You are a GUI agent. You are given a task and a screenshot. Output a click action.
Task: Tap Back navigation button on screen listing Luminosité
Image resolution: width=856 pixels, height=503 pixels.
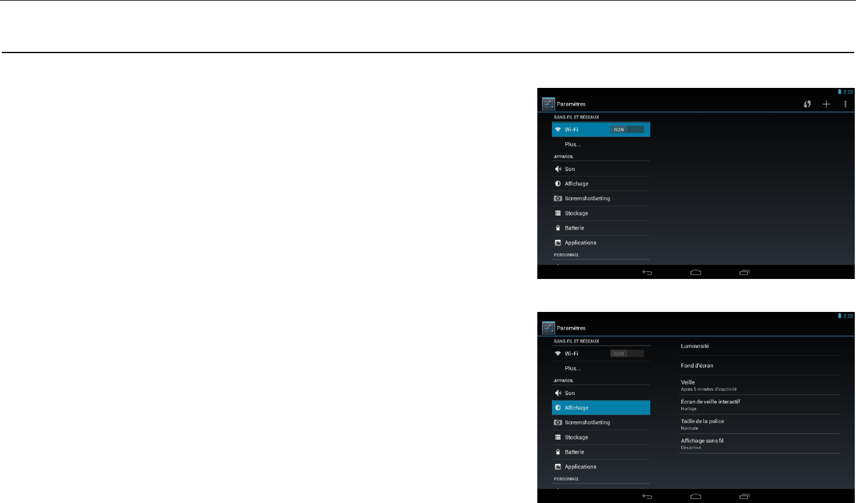point(648,496)
